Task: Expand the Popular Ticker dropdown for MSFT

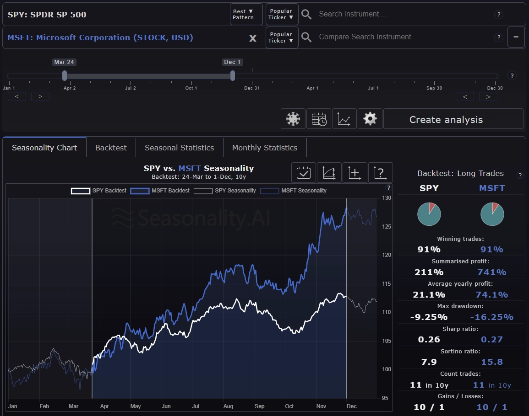Action: (281, 37)
